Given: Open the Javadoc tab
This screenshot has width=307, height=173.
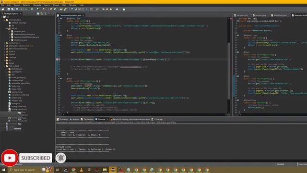Looking at the screenshot, I should 74,119.
